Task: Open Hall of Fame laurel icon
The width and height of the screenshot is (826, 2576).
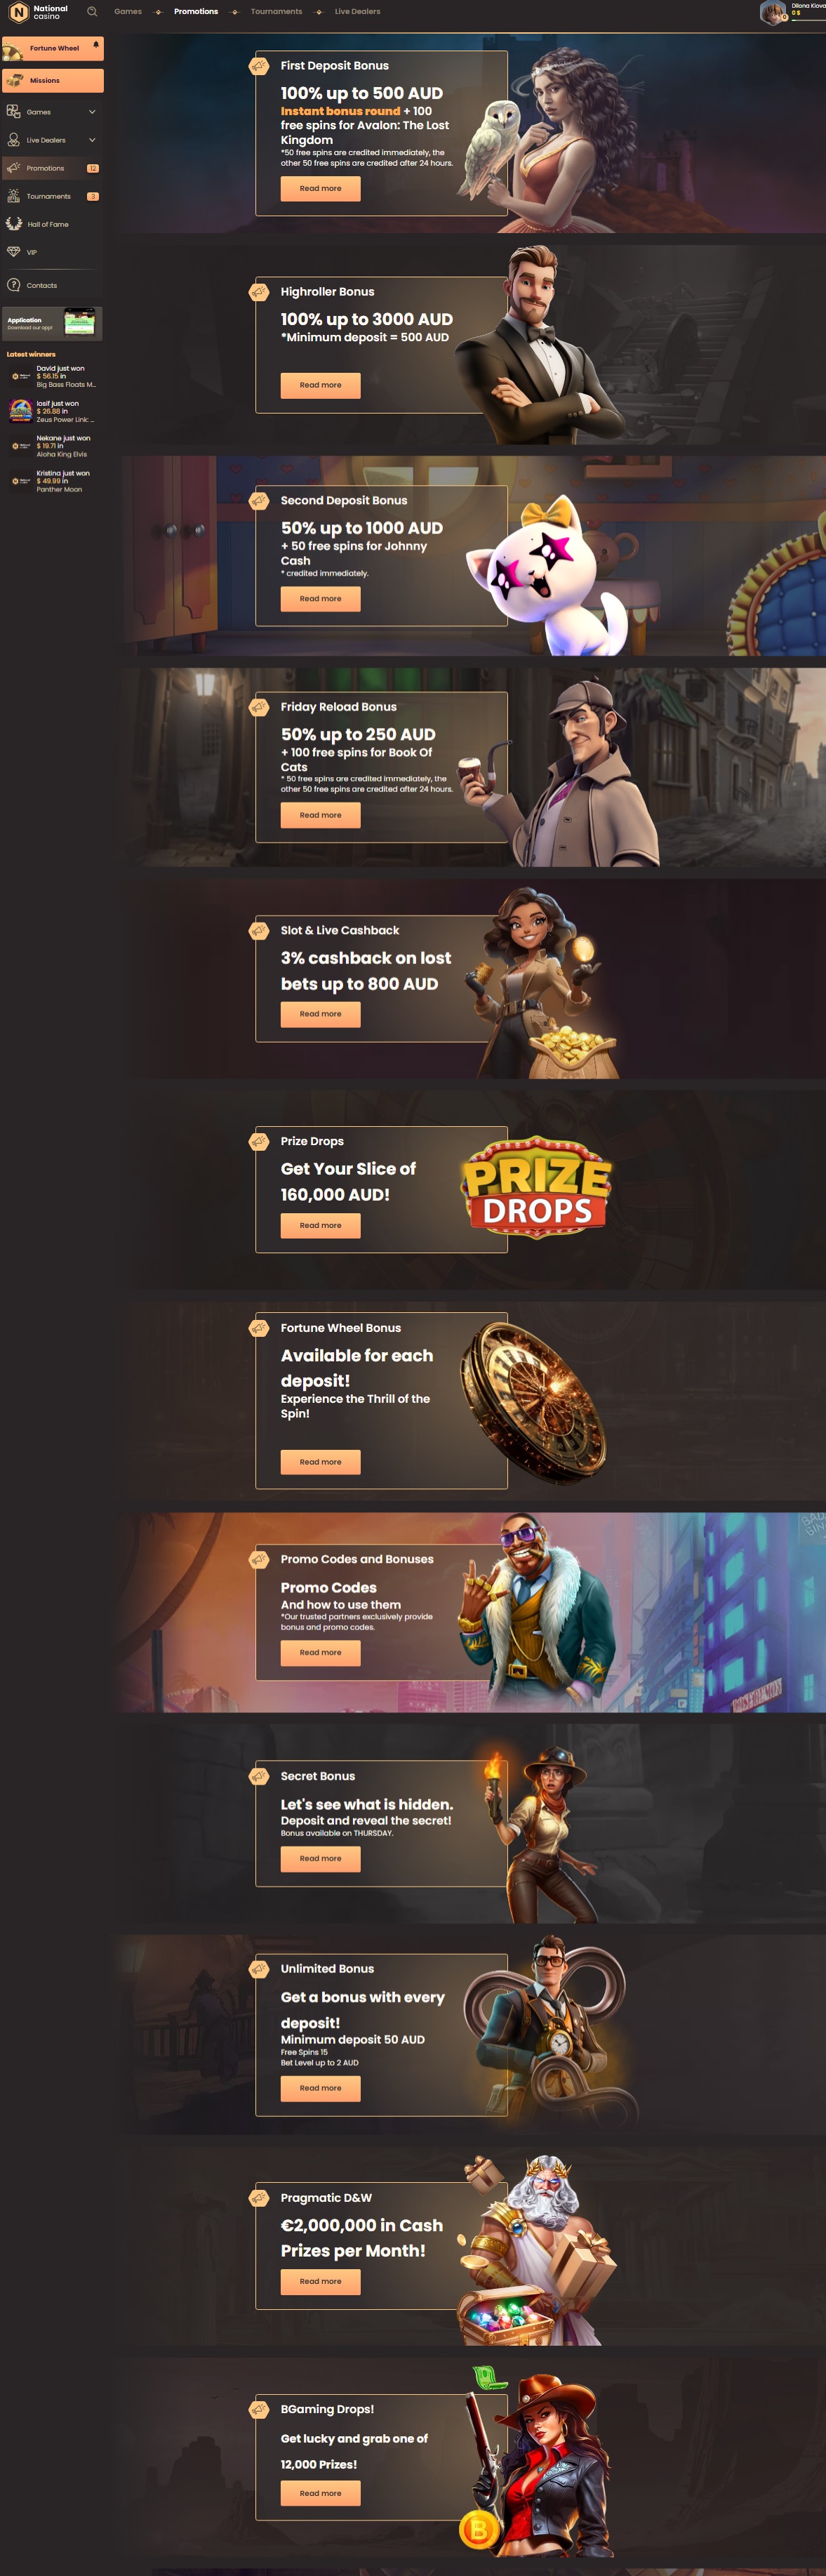Action: (14, 224)
